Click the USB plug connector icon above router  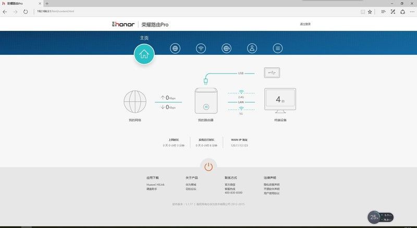[x=205, y=81]
